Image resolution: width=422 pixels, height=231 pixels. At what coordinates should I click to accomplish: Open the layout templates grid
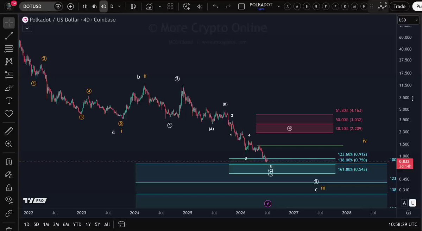170,6
